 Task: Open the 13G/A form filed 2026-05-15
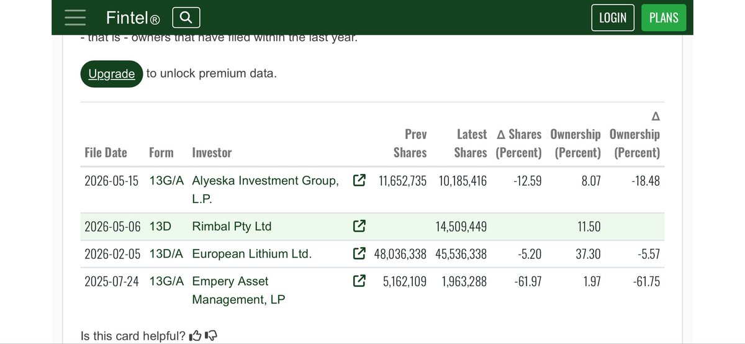point(167,181)
